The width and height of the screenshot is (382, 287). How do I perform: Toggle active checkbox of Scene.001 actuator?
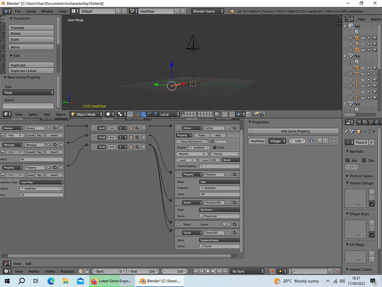point(235,233)
